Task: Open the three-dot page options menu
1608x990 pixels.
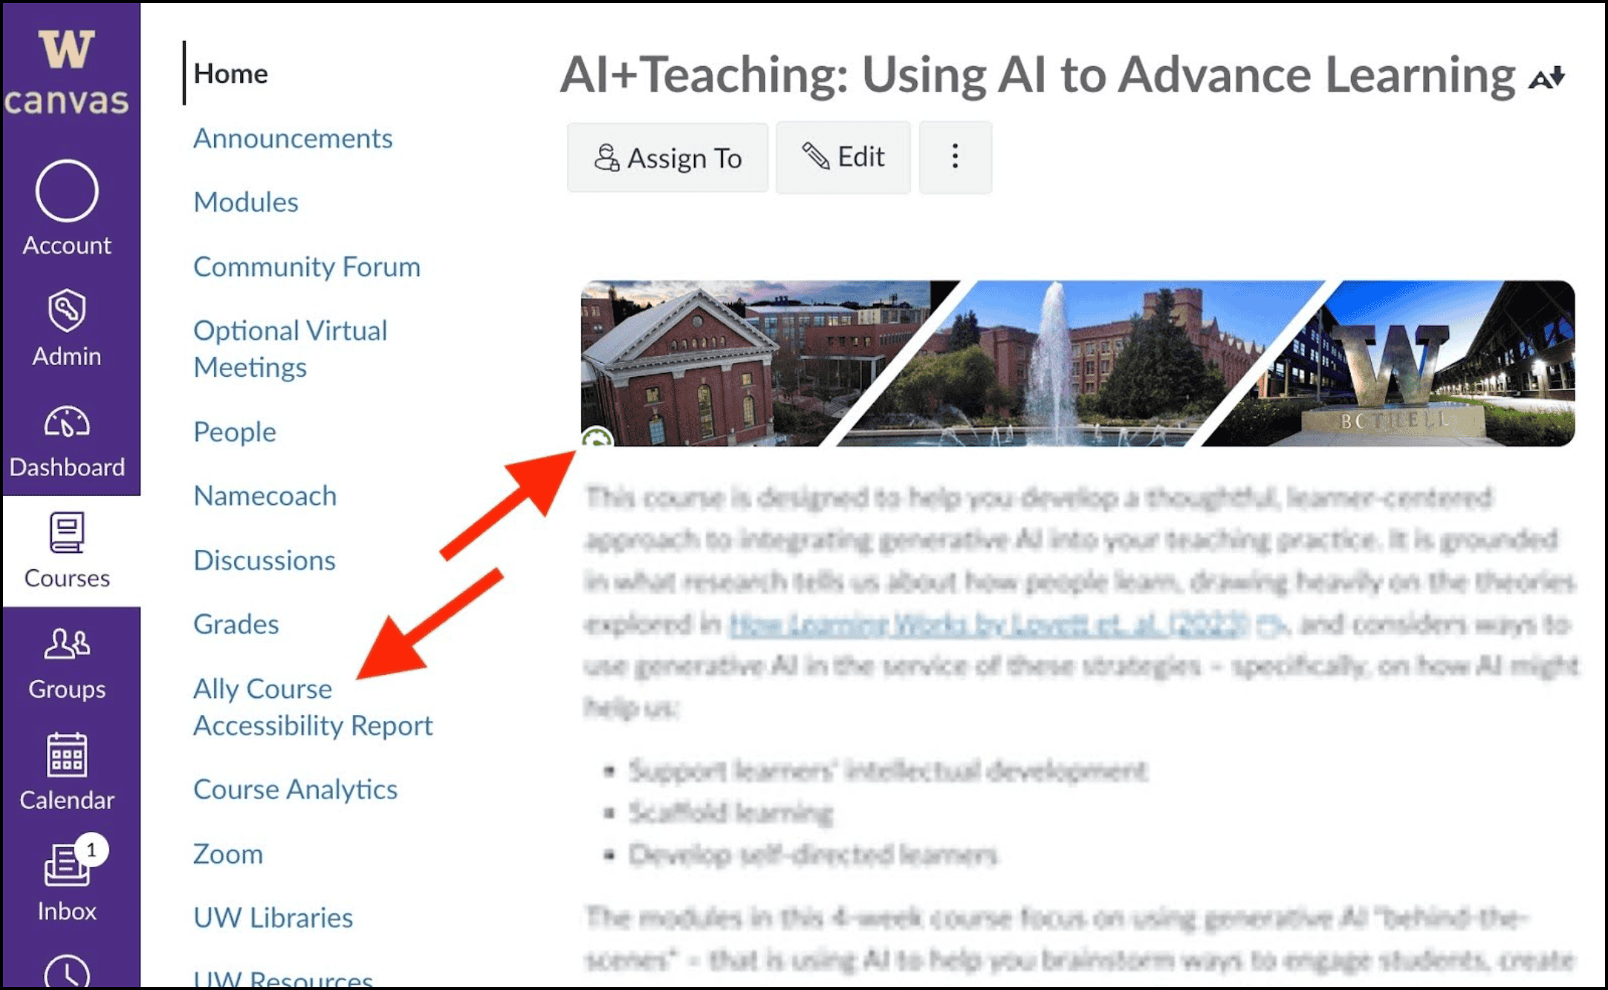Action: click(955, 157)
